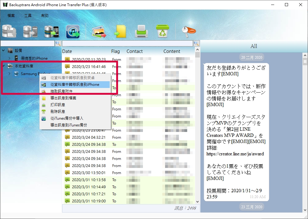
Task: Choose 從iTunes備份中導入 from the context menu
Action: click(x=75, y=118)
